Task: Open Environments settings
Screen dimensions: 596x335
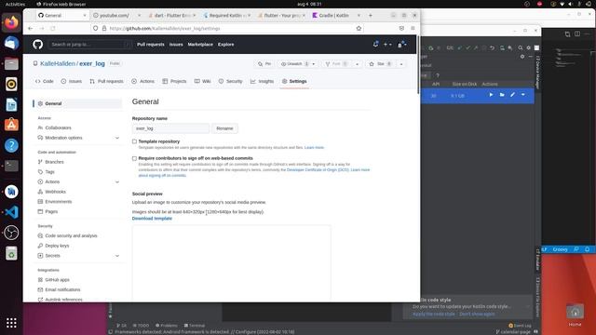Action: click(58, 202)
